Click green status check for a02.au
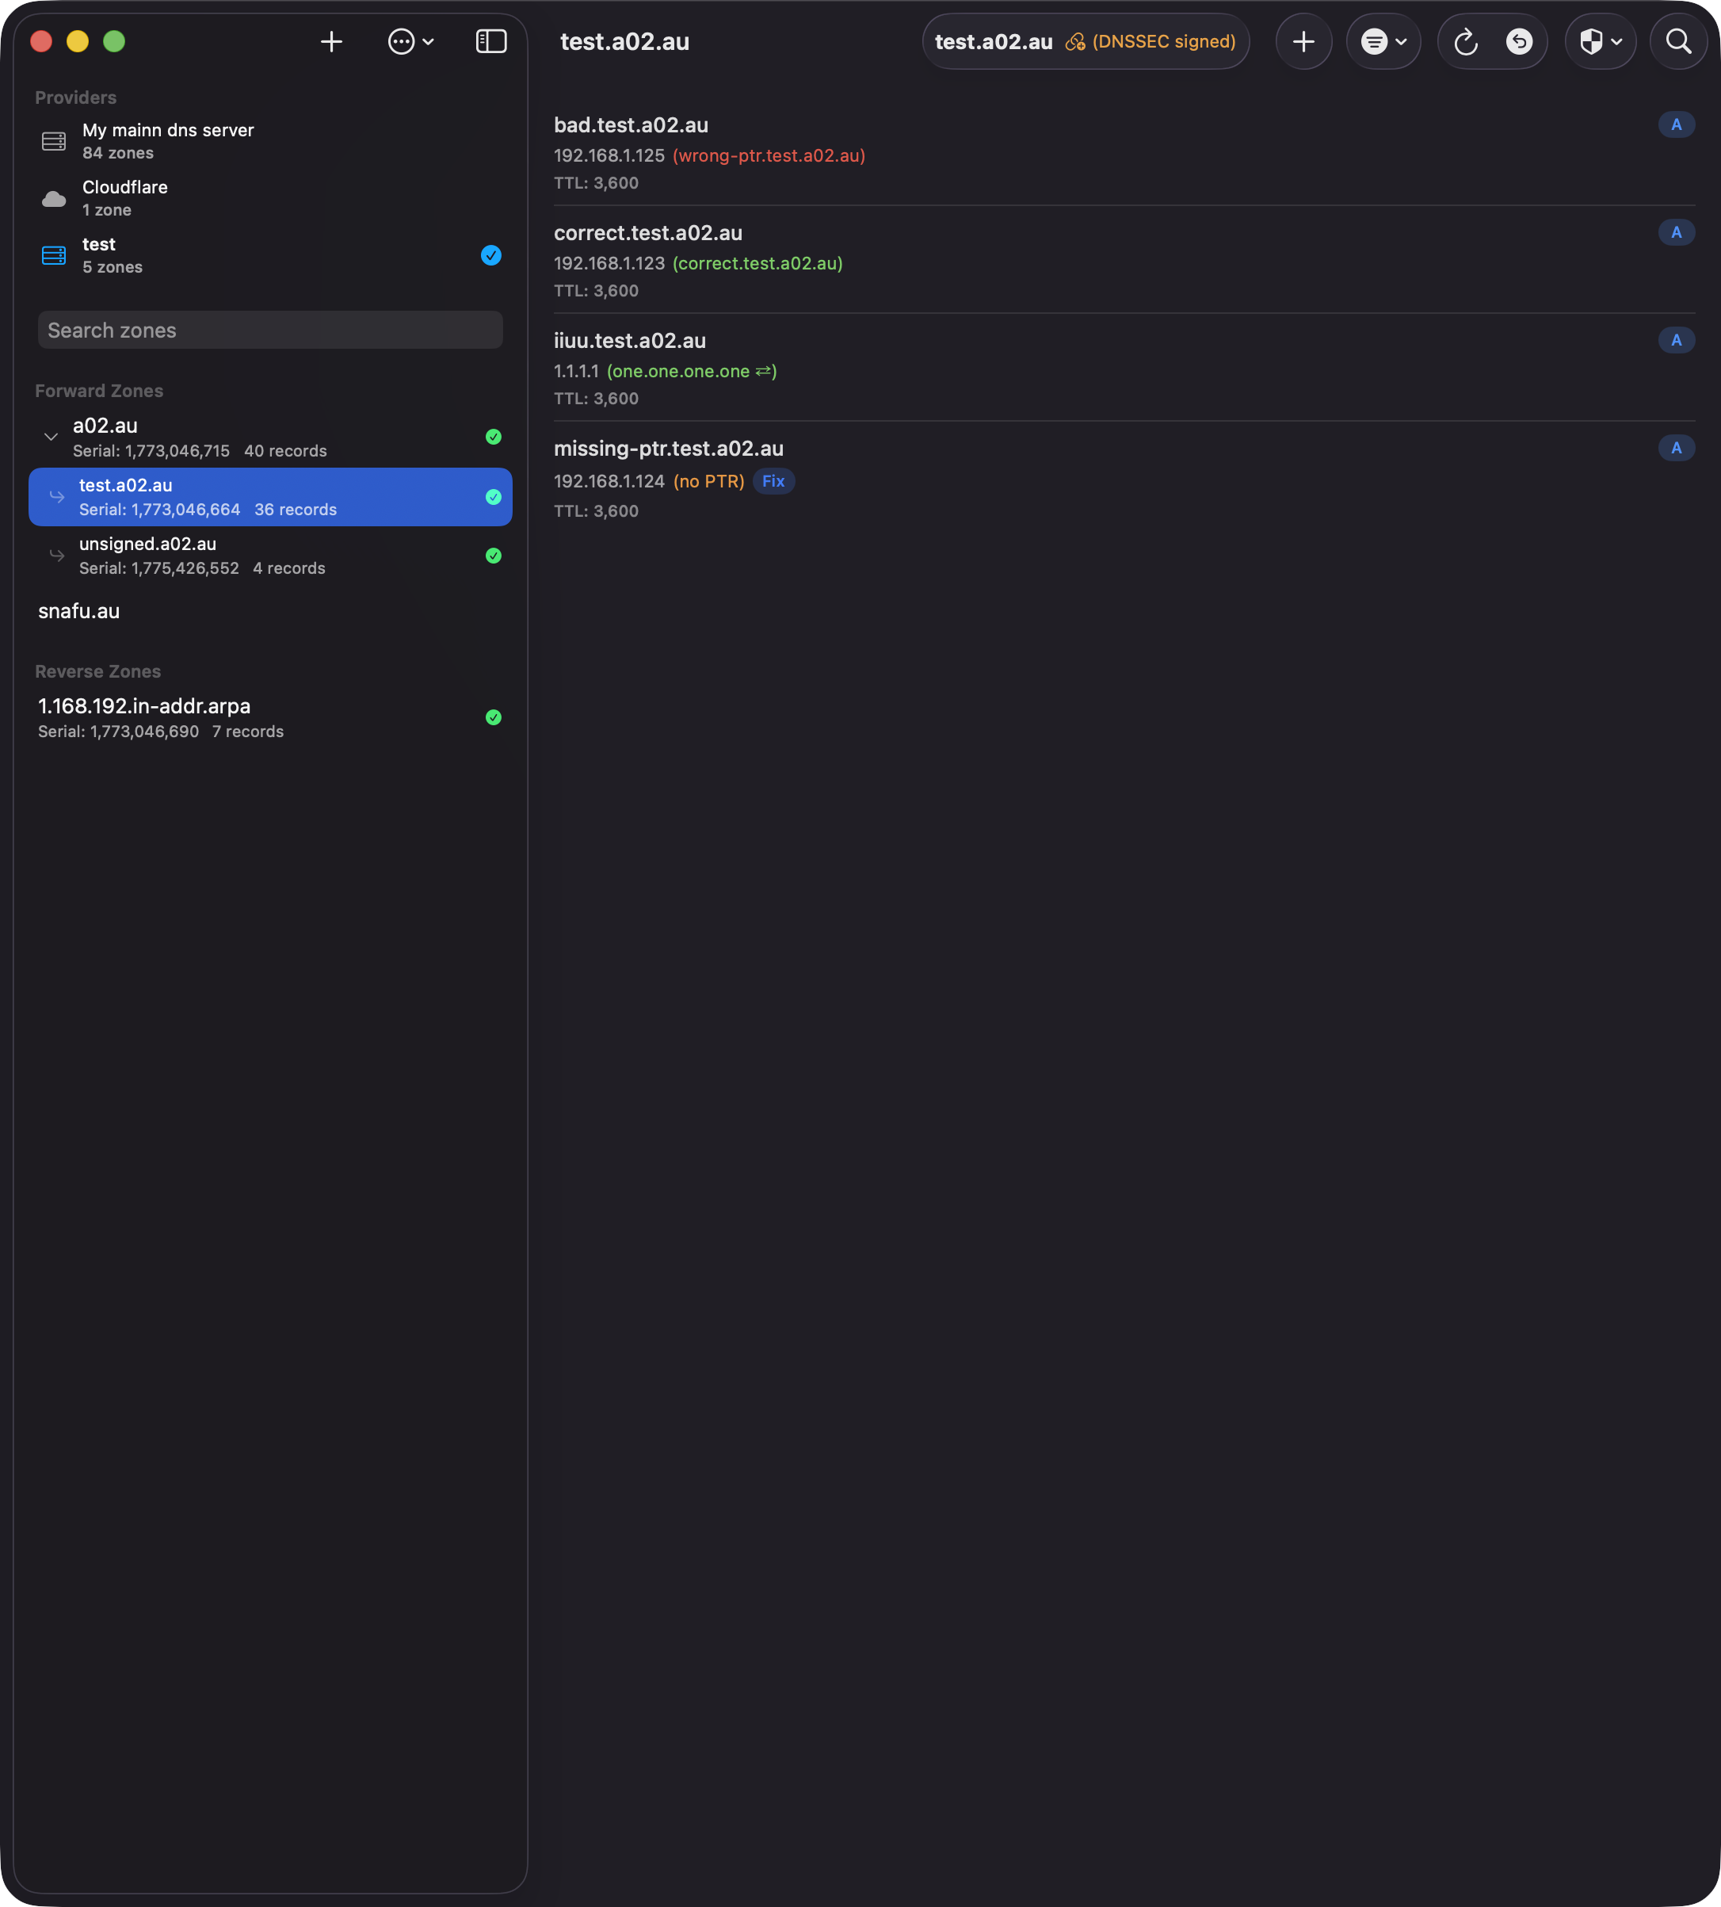 pyautogui.click(x=493, y=437)
